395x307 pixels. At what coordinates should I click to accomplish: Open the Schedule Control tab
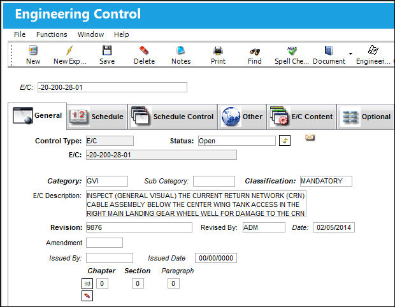point(172,117)
